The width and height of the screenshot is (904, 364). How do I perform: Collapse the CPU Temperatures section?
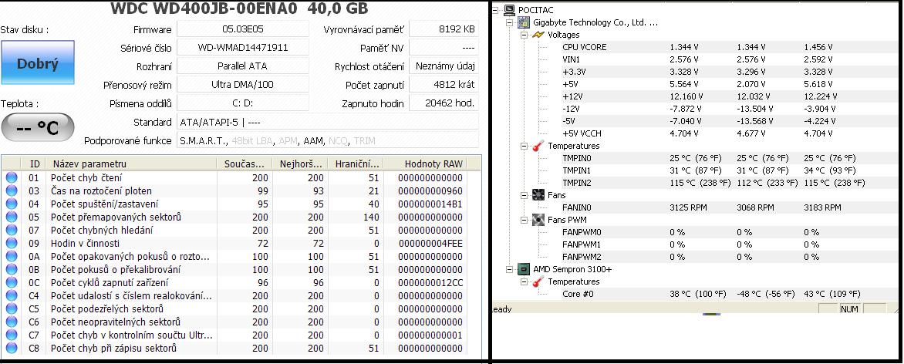[x=524, y=281]
